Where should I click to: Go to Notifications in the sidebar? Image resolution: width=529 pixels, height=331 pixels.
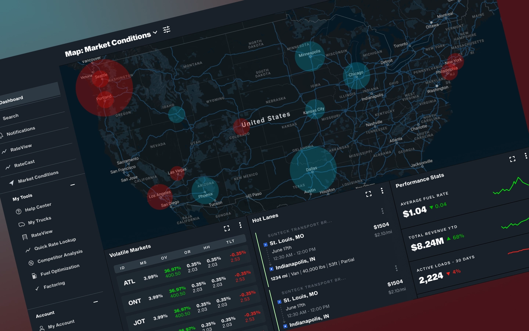click(21, 131)
